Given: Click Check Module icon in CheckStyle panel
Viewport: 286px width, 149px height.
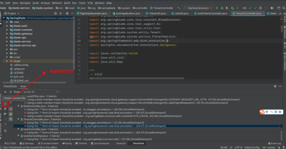Looking at the screenshot, I should [x=5, y=109].
